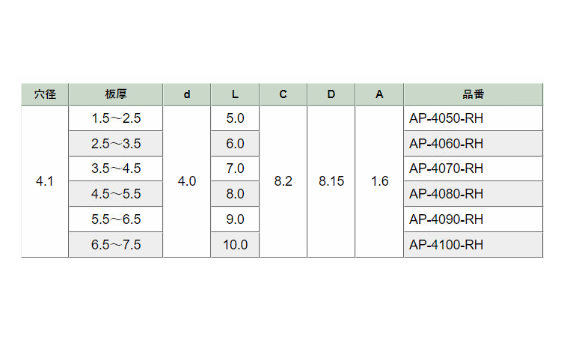The width and height of the screenshot is (561, 337).
Task: Click part number AP-4050-RH
Action: (x=446, y=118)
